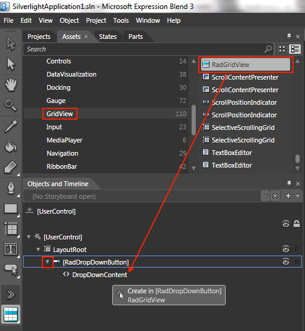Screen dimensions: 305x331
Task: Close the open storyboard with X button
Action: tap(275, 196)
